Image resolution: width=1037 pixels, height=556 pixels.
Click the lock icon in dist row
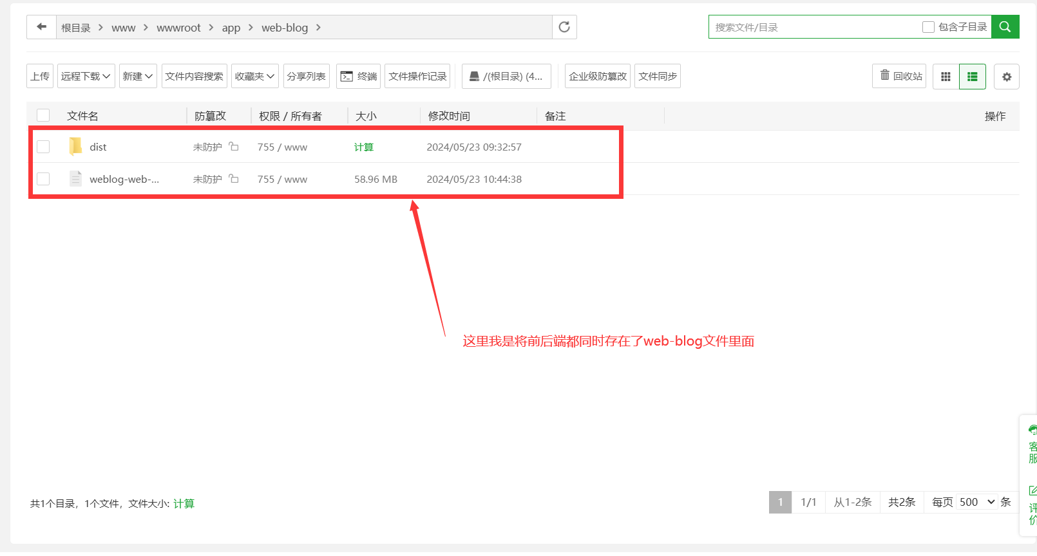click(x=234, y=147)
